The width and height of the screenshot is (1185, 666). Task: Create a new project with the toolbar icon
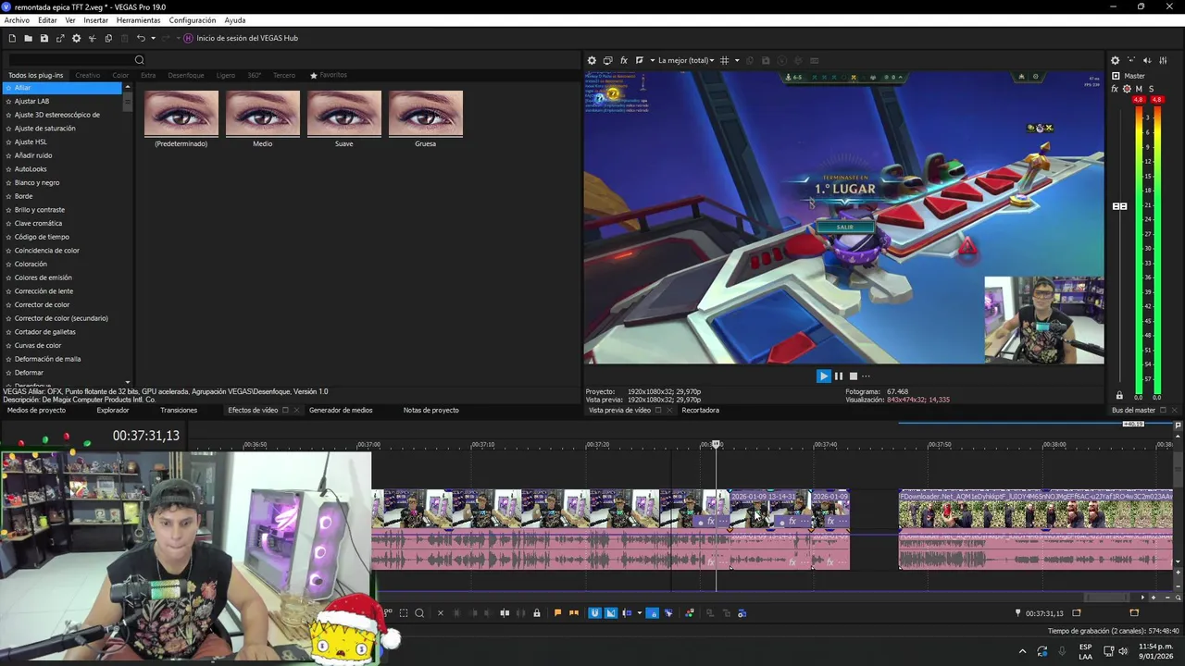pyautogui.click(x=12, y=38)
